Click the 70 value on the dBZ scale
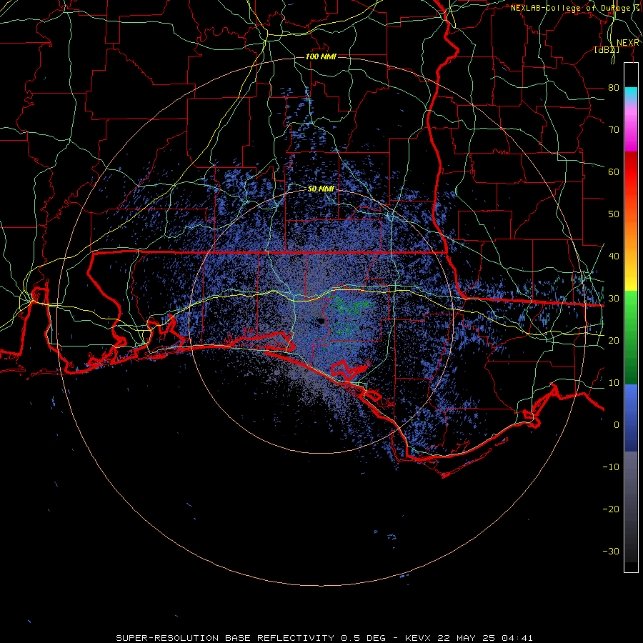This screenshot has height=643, width=643. coord(614,129)
